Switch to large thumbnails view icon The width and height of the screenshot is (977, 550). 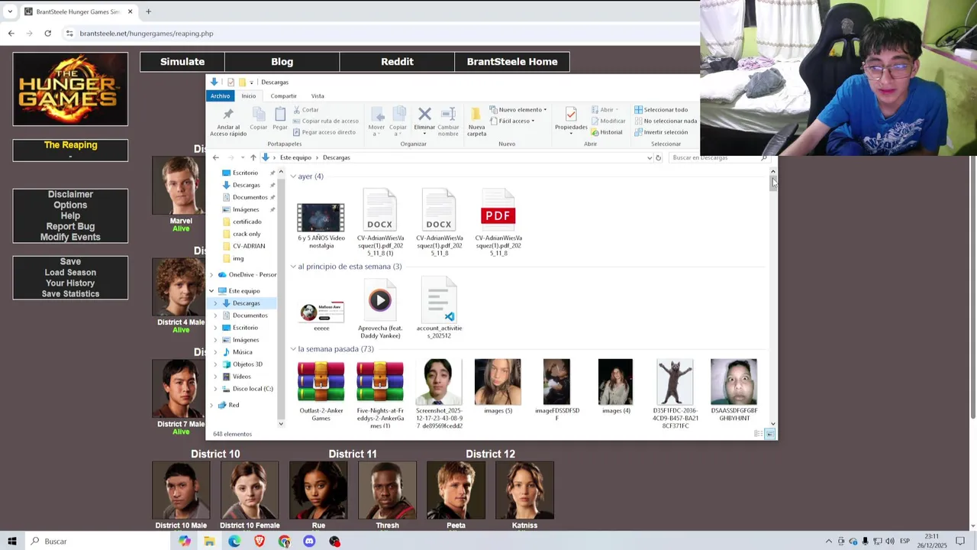[x=770, y=434]
